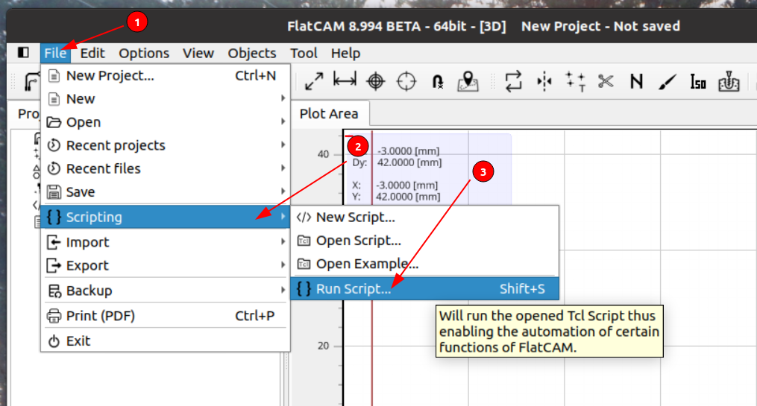
Task: Choose New Project... from File menu
Action: pyautogui.click(x=165, y=76)
